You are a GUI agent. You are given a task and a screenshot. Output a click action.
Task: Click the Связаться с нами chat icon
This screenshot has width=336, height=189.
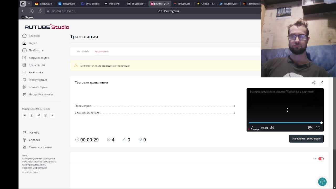[x=24, y=147]
